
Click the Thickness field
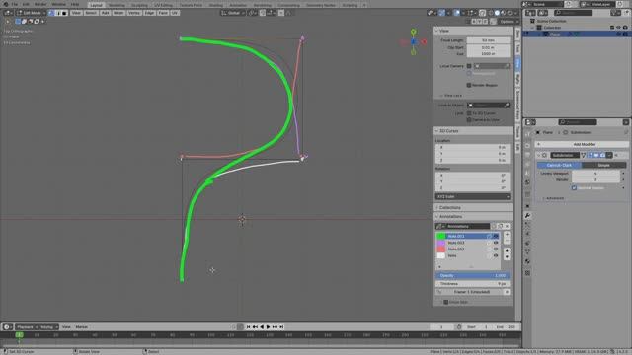point(472,284)
